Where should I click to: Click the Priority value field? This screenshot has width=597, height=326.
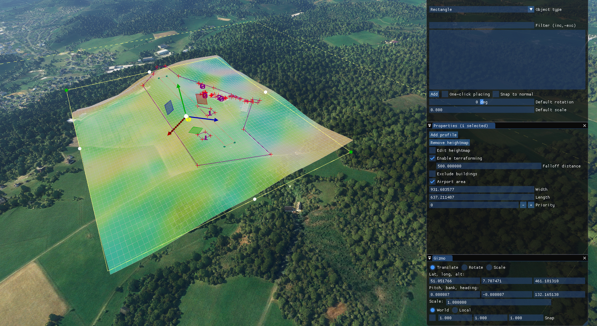pyautogui.click(x=474, y=205)
